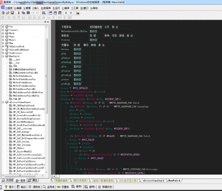Expand the Mem tree node
Screen dimensions: 222x191
(x=3, y=43)
